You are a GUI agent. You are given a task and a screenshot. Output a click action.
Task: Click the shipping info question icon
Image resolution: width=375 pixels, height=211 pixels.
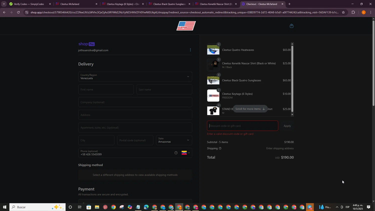pos(220,148)
